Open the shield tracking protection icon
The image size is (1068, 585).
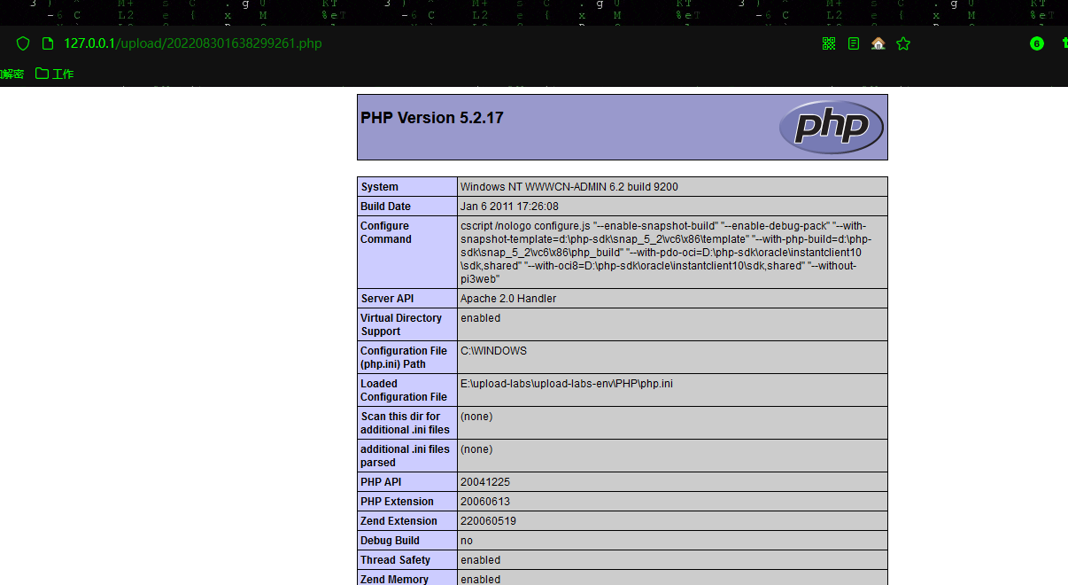tap(23, 43)
